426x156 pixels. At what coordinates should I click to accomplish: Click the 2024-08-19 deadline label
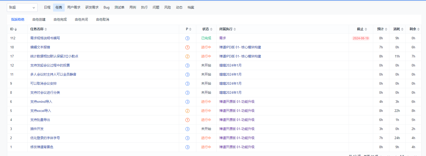pyautogui.click(x=361, y=38)
